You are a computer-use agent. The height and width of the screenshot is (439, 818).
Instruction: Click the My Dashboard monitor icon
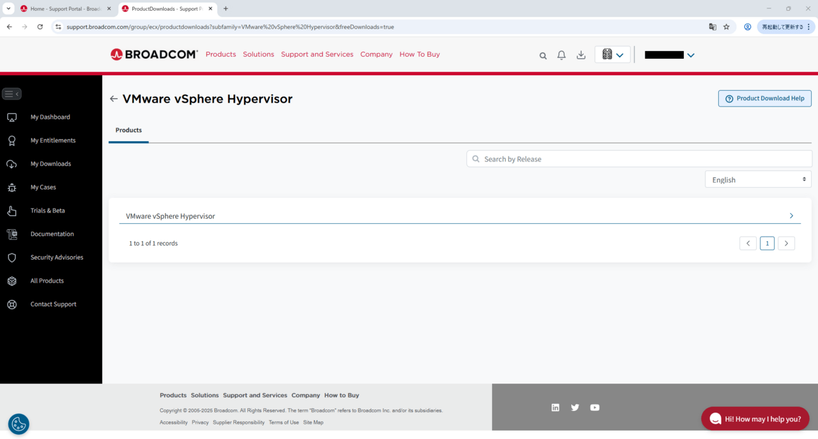(x=12, y=117)
